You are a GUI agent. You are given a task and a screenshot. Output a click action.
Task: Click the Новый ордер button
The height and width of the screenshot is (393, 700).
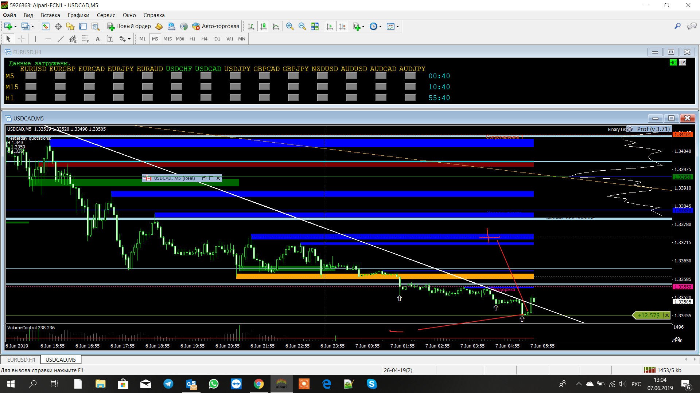click(x=129, y=26)
